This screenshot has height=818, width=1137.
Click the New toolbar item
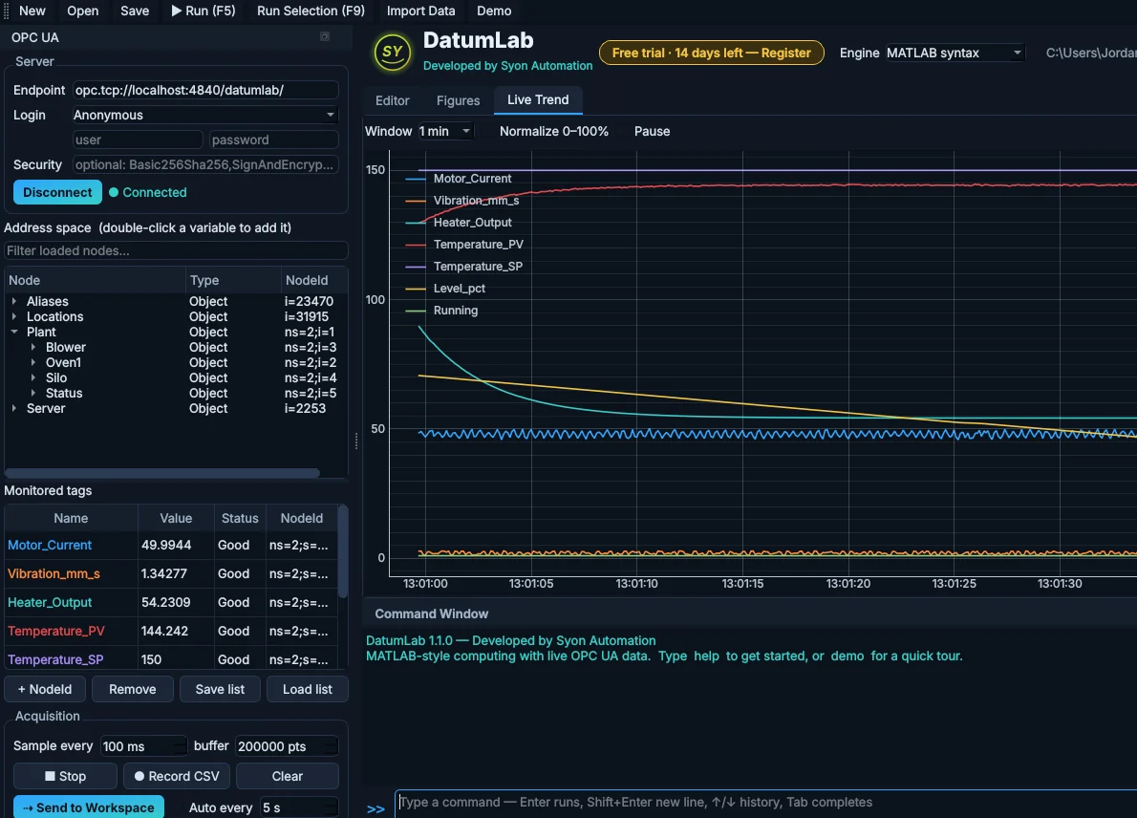tap(32, 11)
